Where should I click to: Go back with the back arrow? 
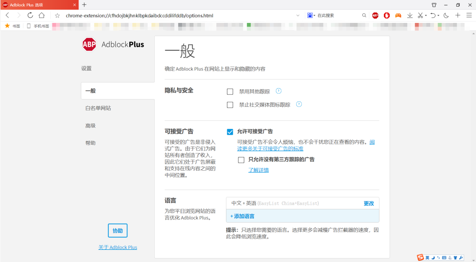click(x=7, y=15)
